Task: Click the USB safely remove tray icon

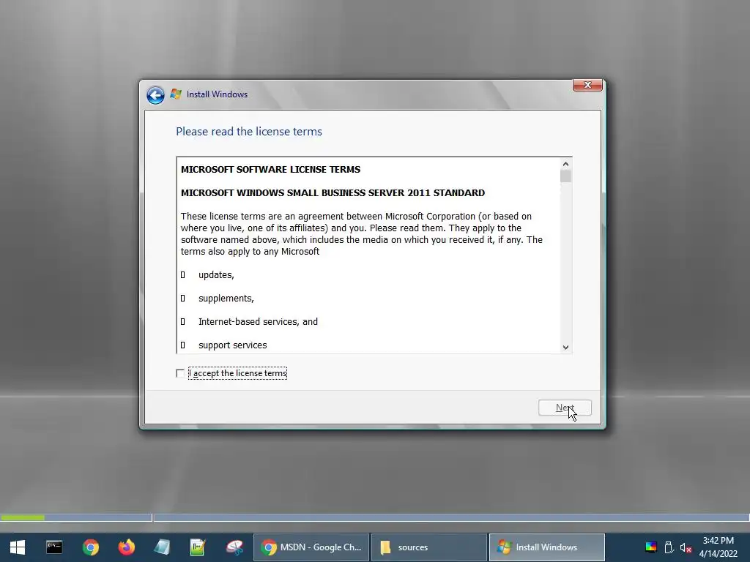Action: coord(669,547)
